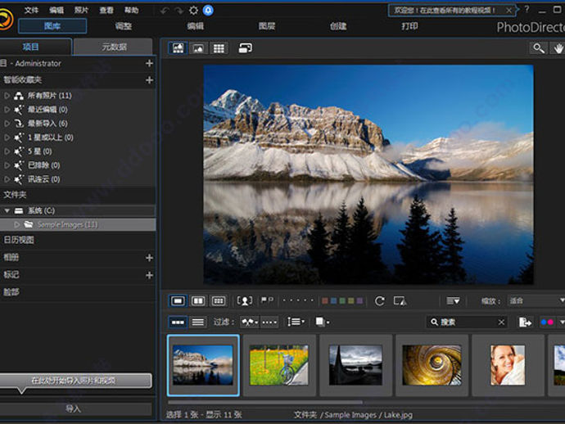Open the 脸部 section
This screenshot has height=424, width=565.
click(x=78, y=292)
